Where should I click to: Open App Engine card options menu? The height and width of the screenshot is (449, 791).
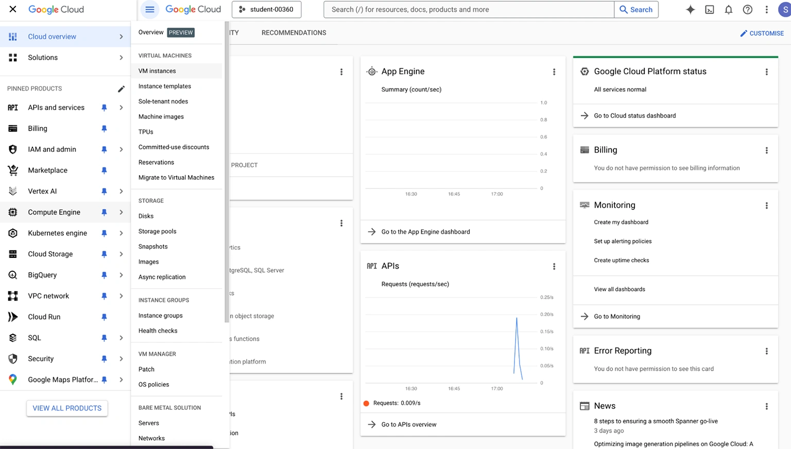coord(554,72)
